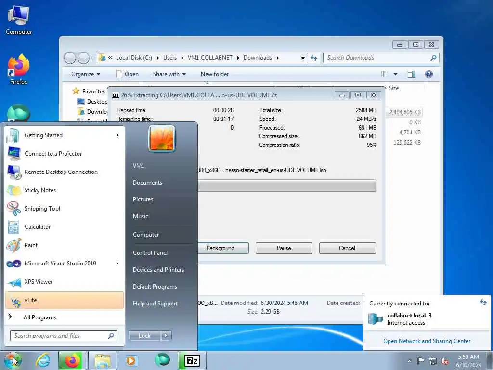Screen dimensions: 493x370
Task: Open Network and Sharing Center link
Action: click(427, 341)
